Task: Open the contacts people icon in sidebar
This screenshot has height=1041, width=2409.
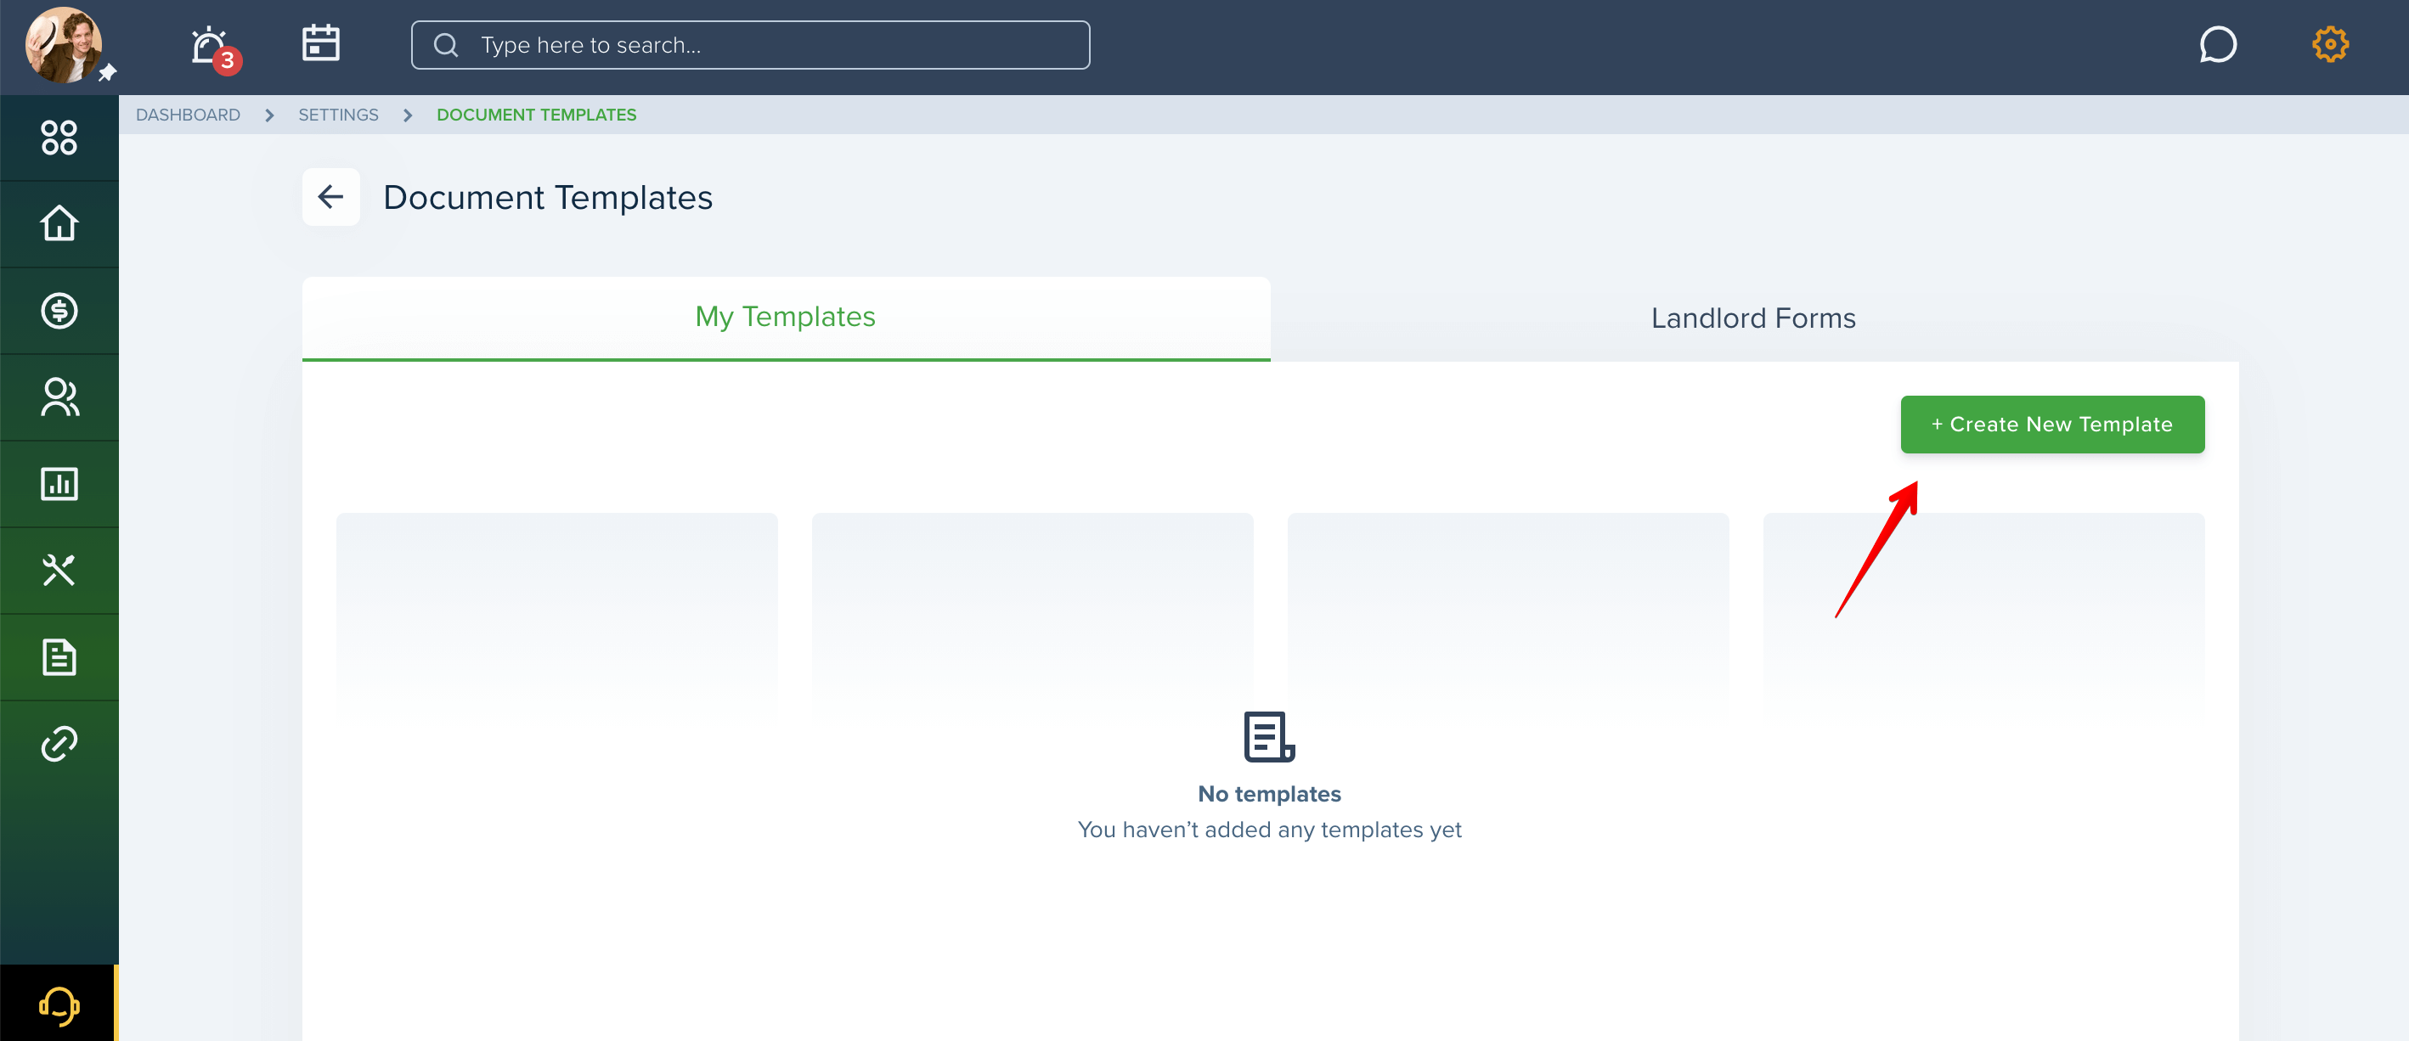Action: click(x=59, y=397)
